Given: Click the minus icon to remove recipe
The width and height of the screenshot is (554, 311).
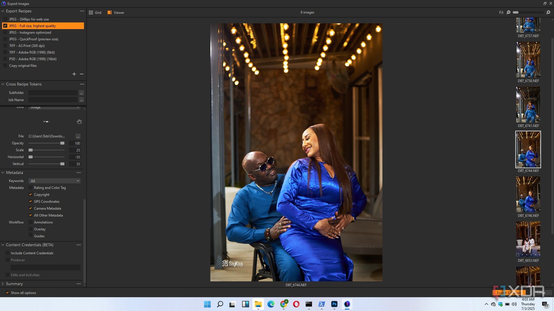Looking at the screenshot, I should click(82, 74).
